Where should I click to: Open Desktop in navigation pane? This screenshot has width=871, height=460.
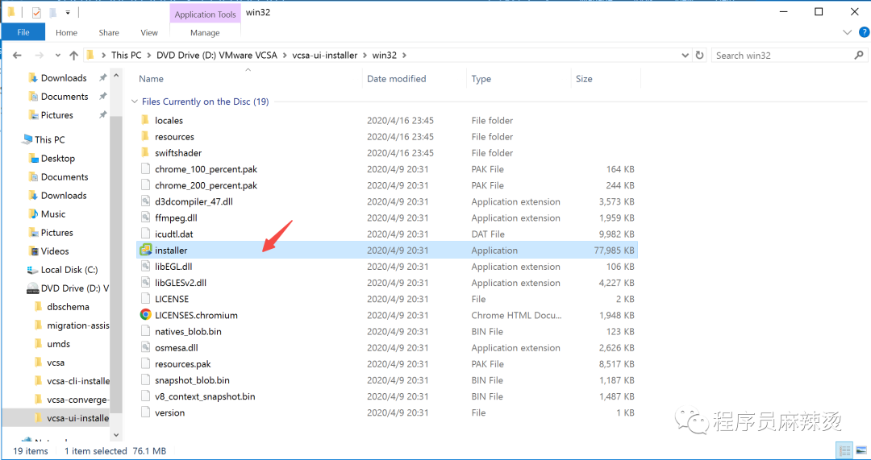52,158
